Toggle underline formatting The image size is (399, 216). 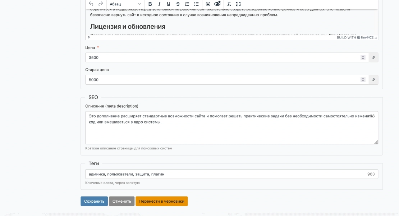(169, 4)
